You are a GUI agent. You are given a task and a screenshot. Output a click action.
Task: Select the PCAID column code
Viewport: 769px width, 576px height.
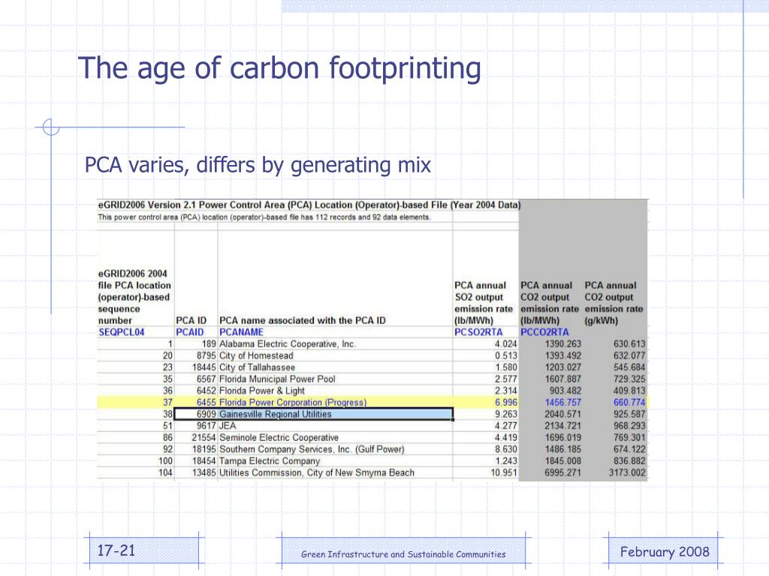point(190,332)
